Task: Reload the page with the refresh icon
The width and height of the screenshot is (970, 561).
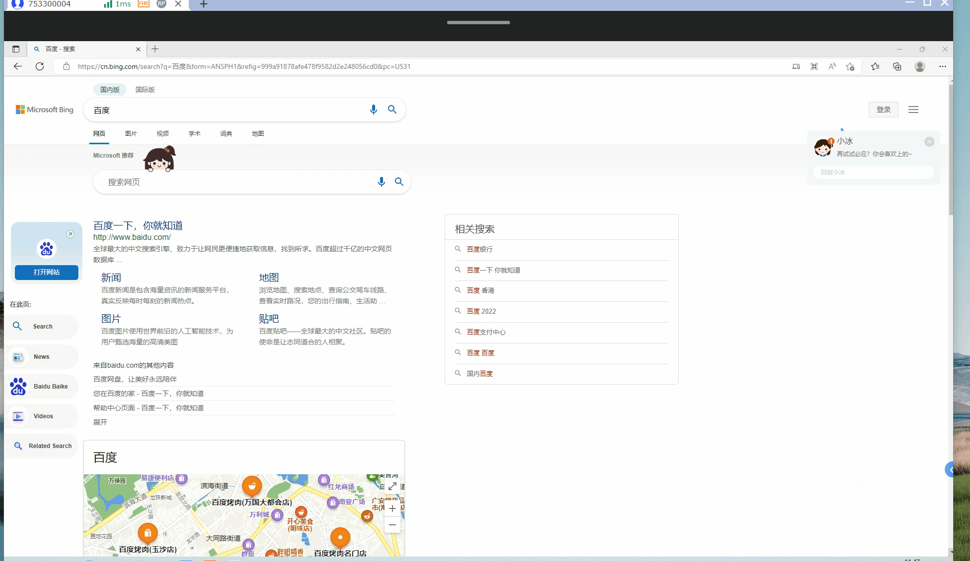Action: (x=40, y=66)
